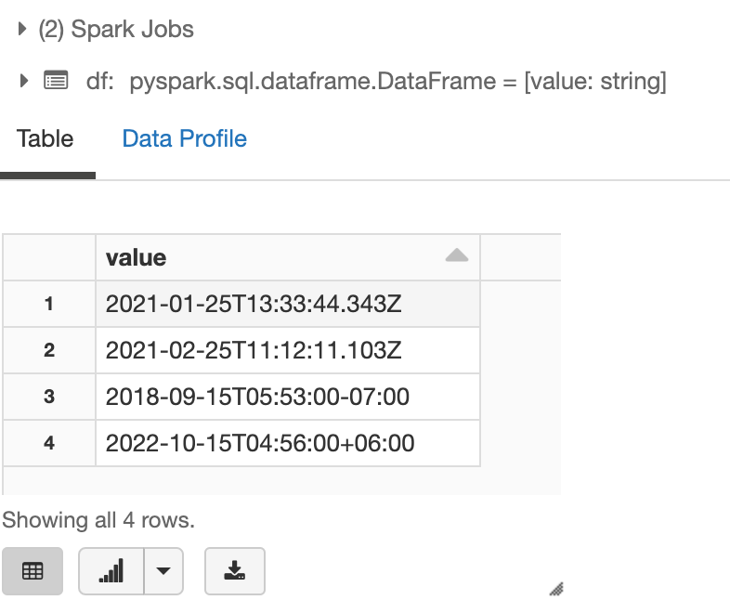Select the table grid view button

click(33, 571)
